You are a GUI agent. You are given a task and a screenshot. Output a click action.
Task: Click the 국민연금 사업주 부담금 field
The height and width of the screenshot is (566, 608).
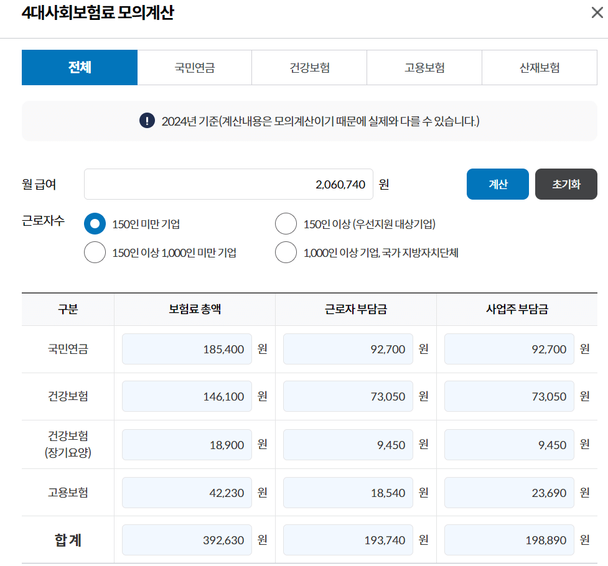point(508,349)
